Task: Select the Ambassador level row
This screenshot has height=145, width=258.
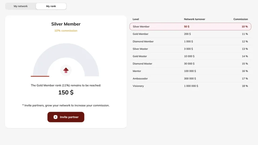Action: pos(190,79)
